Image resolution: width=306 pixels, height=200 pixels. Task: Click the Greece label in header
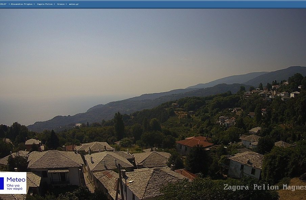click(x=61, y=4)
